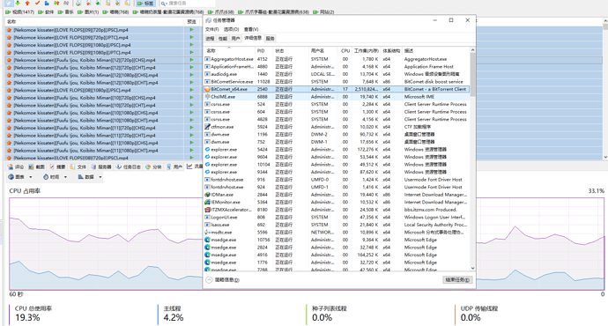The width and height of the screenshot is (608, 326).
Task: Select Fuufu Ijou [12][1080p][CHT].mp4 row
Action: point(104,83)
